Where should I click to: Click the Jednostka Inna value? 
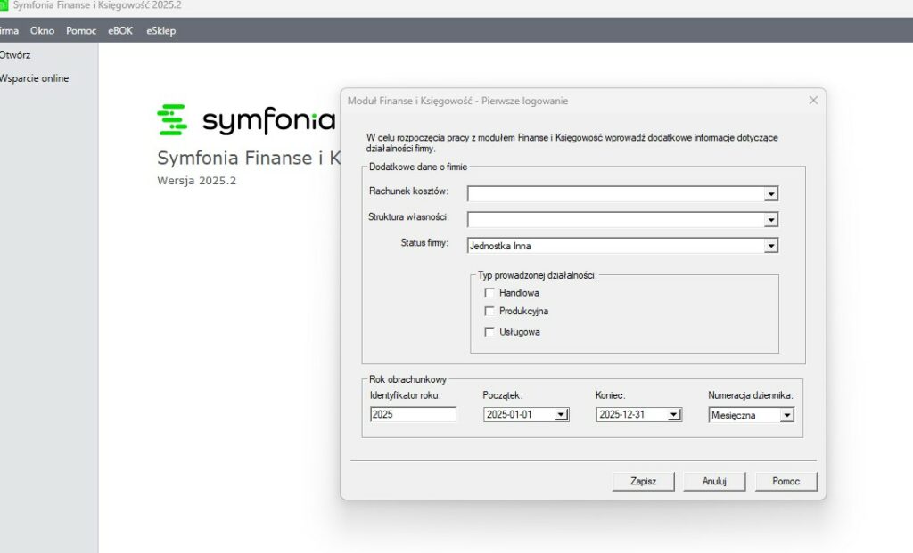pos(500,246)
